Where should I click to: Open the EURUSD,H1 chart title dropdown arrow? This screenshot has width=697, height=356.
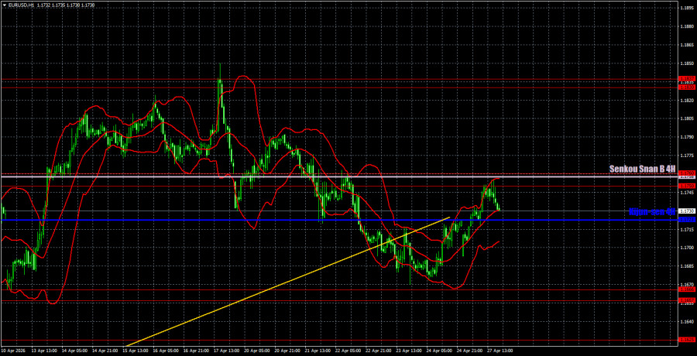pyautogui.click(x=3, y=5)
